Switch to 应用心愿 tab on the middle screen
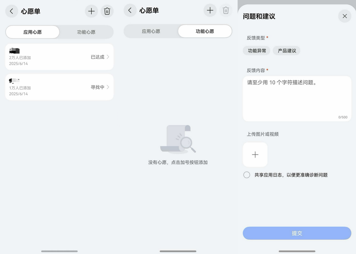Viewport: 356px width, 254px height. tap(151, 31)
